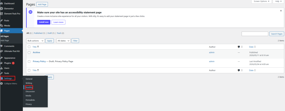Screen dimensions: 285x111
Task: Sort pages by the top Title column
Action: click(35, 47)
